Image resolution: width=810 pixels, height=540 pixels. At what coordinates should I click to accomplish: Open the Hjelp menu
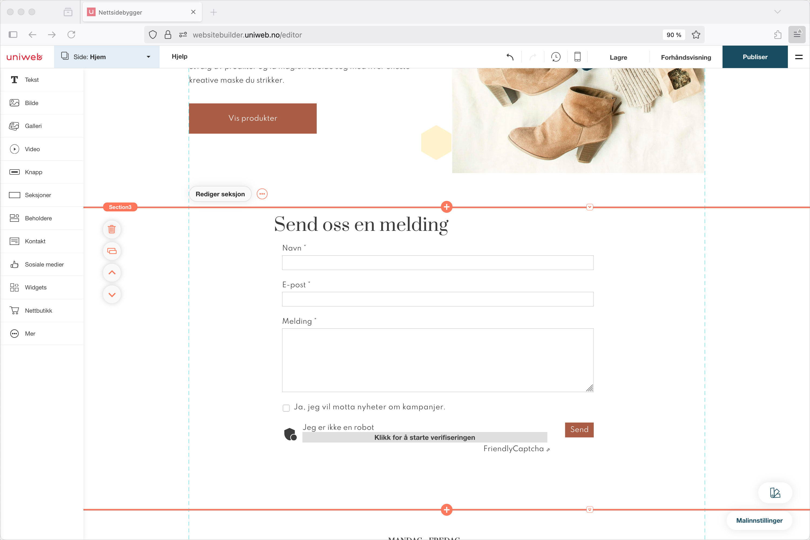180,56
